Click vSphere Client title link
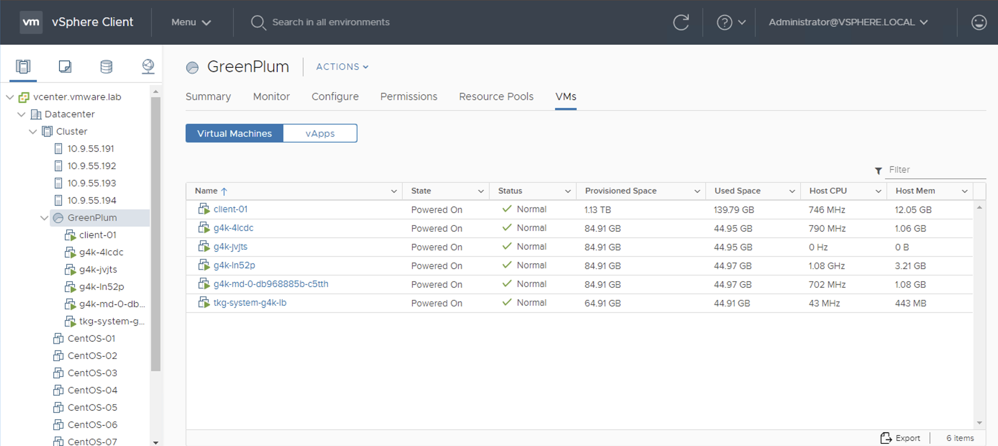Viewport: 998px width, 446px height. (93, 22)
